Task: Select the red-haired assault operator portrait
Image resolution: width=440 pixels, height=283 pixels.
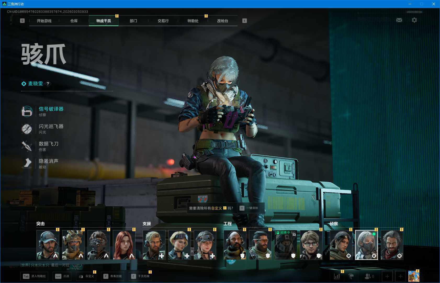Action: coord(124,245)
